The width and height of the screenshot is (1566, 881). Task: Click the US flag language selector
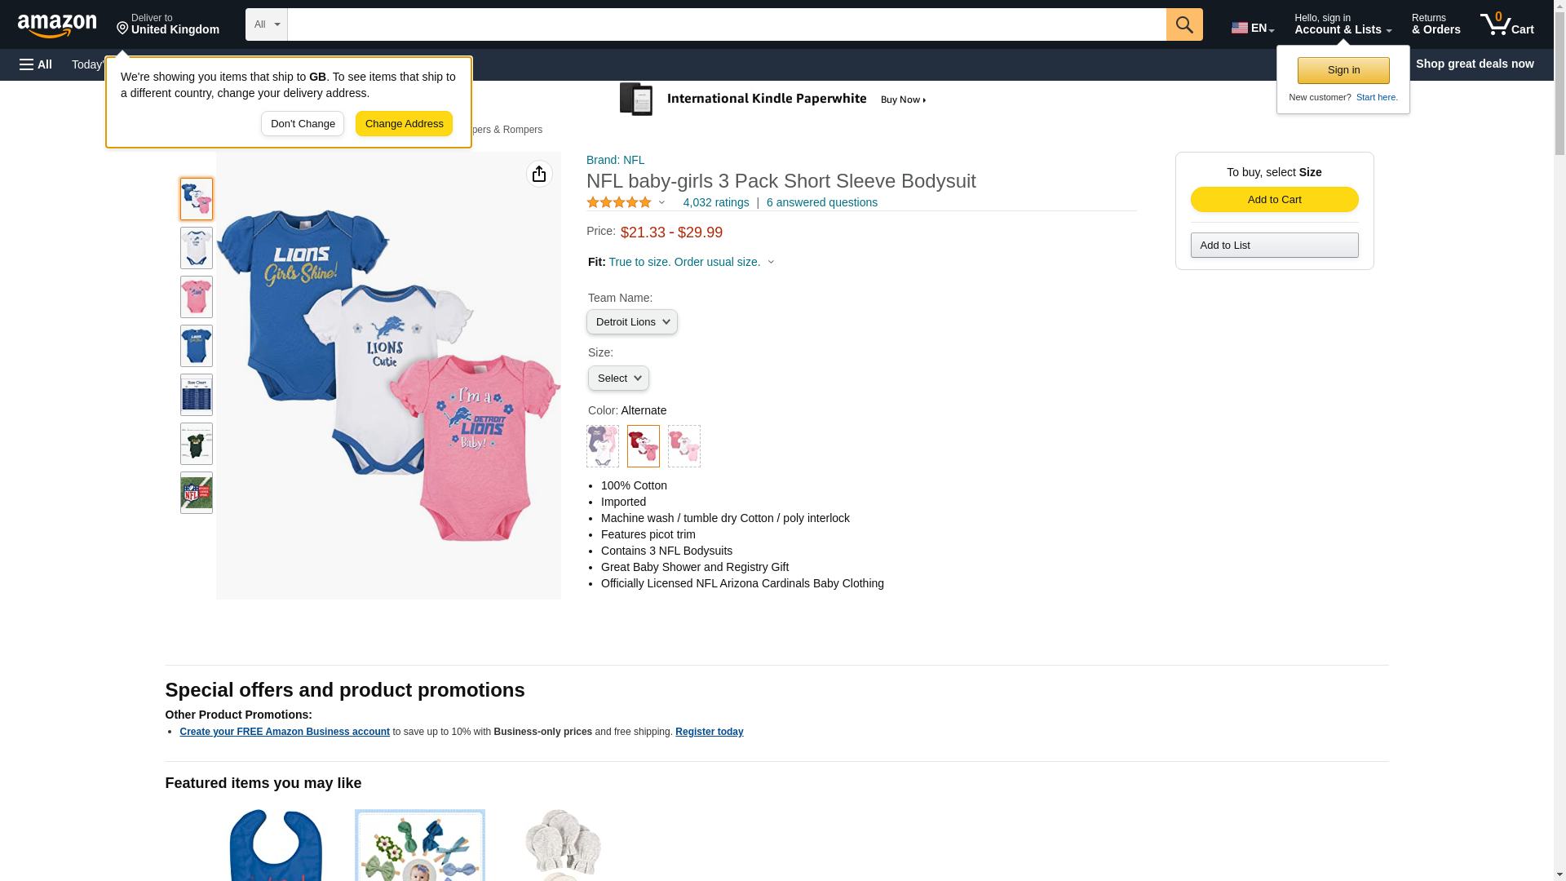(1252, 28)
